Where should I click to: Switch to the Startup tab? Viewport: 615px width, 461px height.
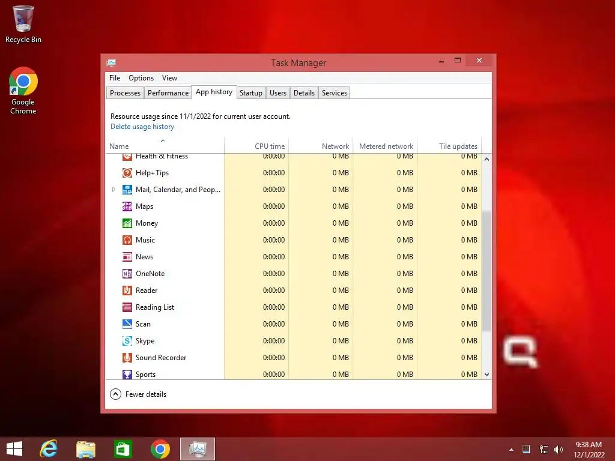(250, 93)
